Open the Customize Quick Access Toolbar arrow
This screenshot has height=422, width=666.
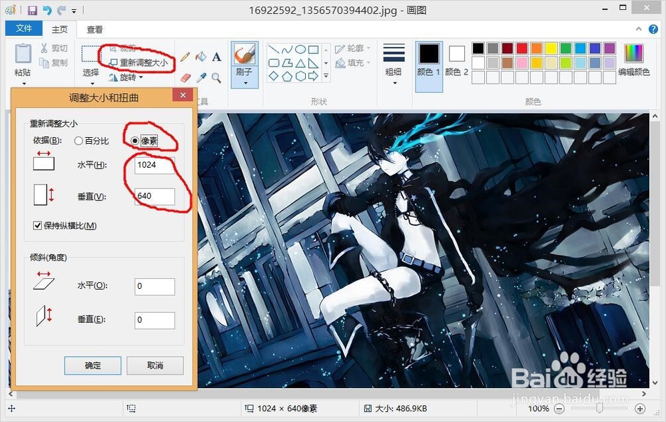coord(74,11)
